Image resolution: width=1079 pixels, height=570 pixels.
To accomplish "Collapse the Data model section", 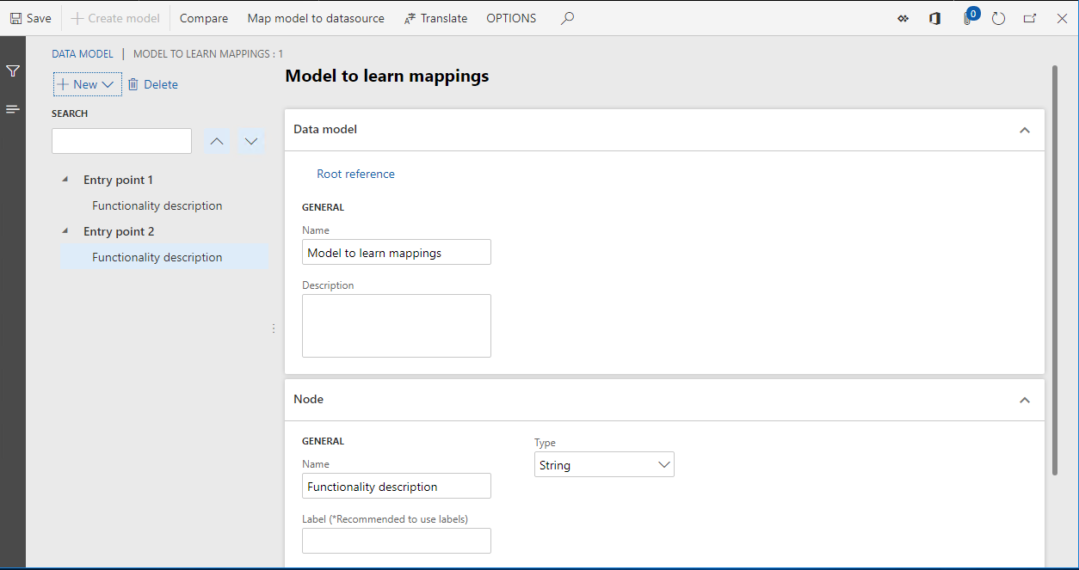I will coord(1024,130).
